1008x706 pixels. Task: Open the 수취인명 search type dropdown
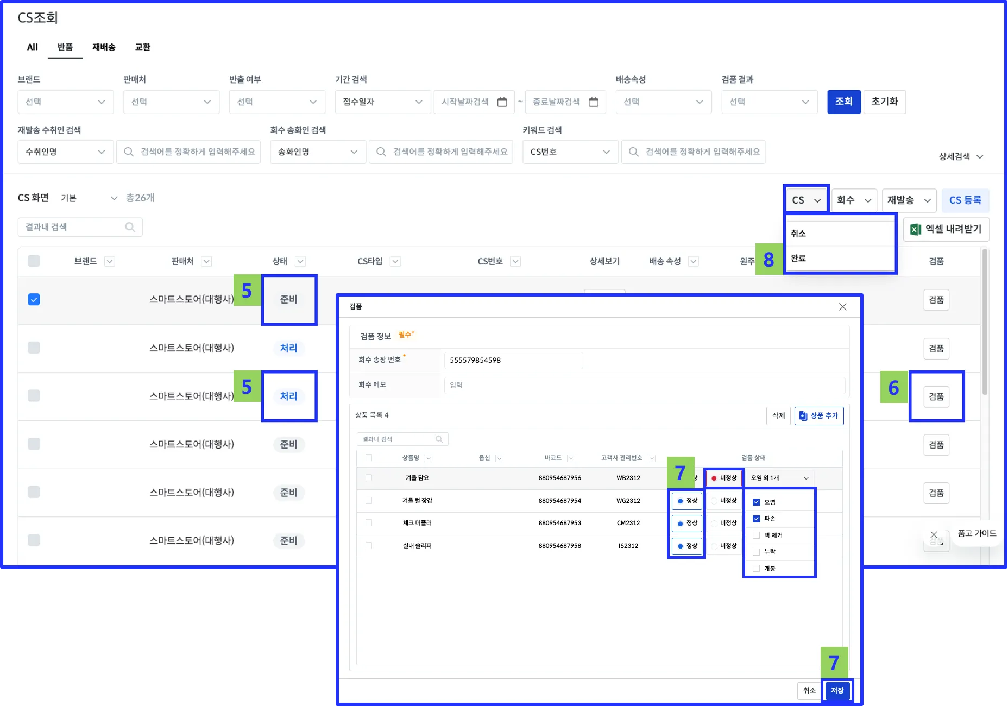[x=66, y=152]
